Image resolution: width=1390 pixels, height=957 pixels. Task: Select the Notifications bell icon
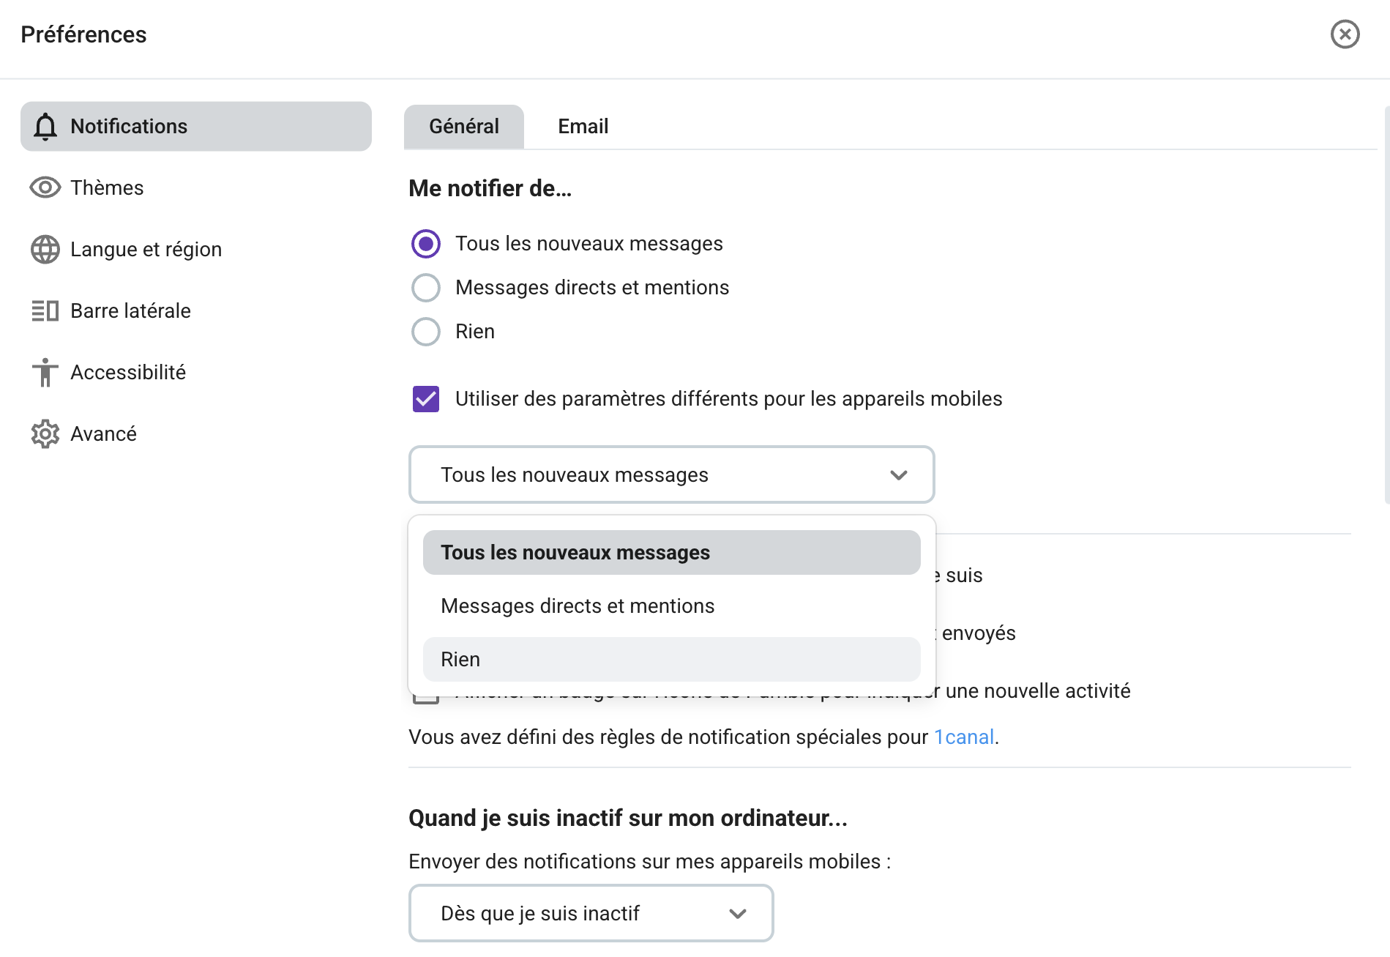point(45,126)
